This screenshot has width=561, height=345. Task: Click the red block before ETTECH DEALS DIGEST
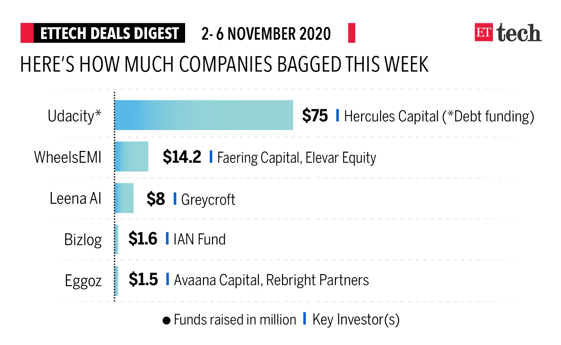(x=27, y=33)
